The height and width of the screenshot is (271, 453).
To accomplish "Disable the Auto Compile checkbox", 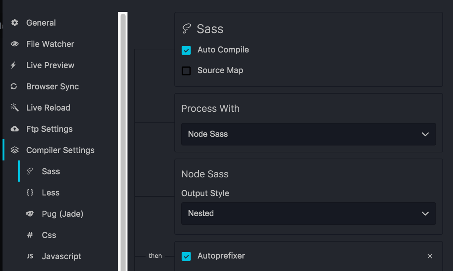I will (x=186, y=50).
